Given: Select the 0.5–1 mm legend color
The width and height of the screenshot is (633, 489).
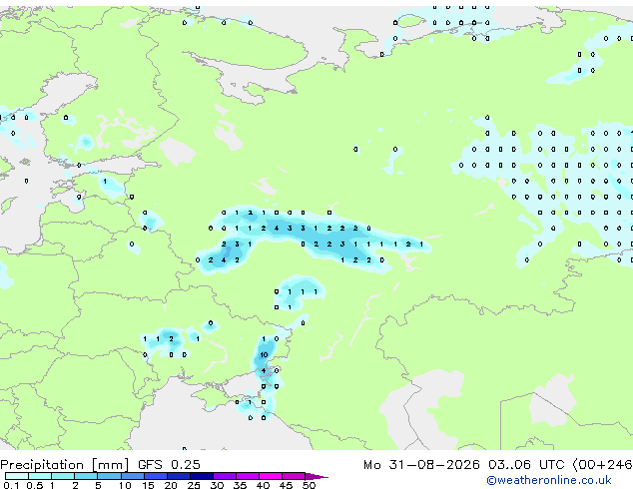Looking at the screenshot, I should [x=40, y=476].
